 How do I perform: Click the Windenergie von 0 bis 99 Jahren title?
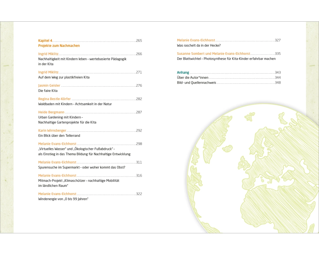[63, 199]
